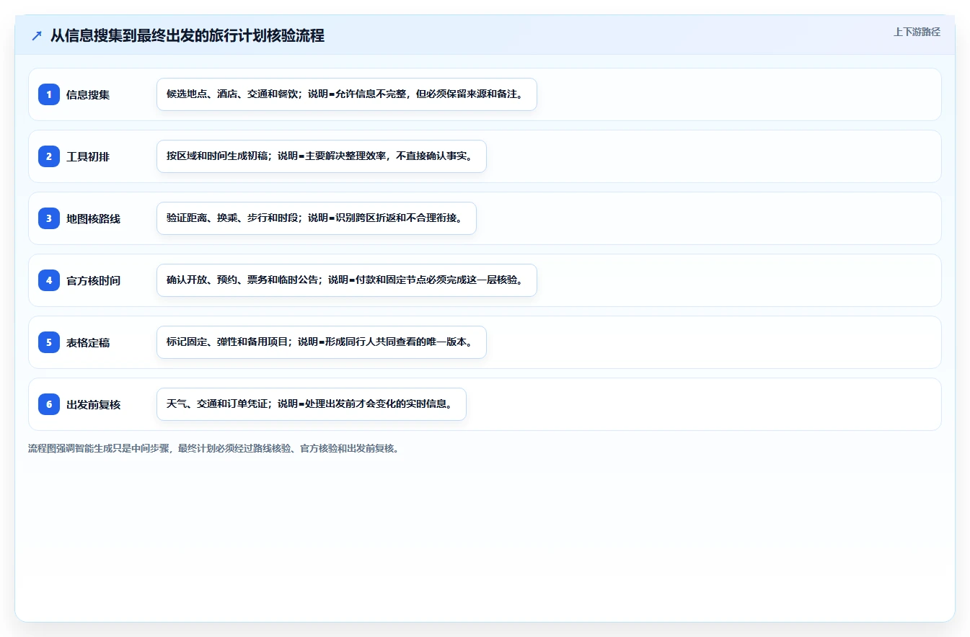Click the step 4 number badge

click(49, 280)
